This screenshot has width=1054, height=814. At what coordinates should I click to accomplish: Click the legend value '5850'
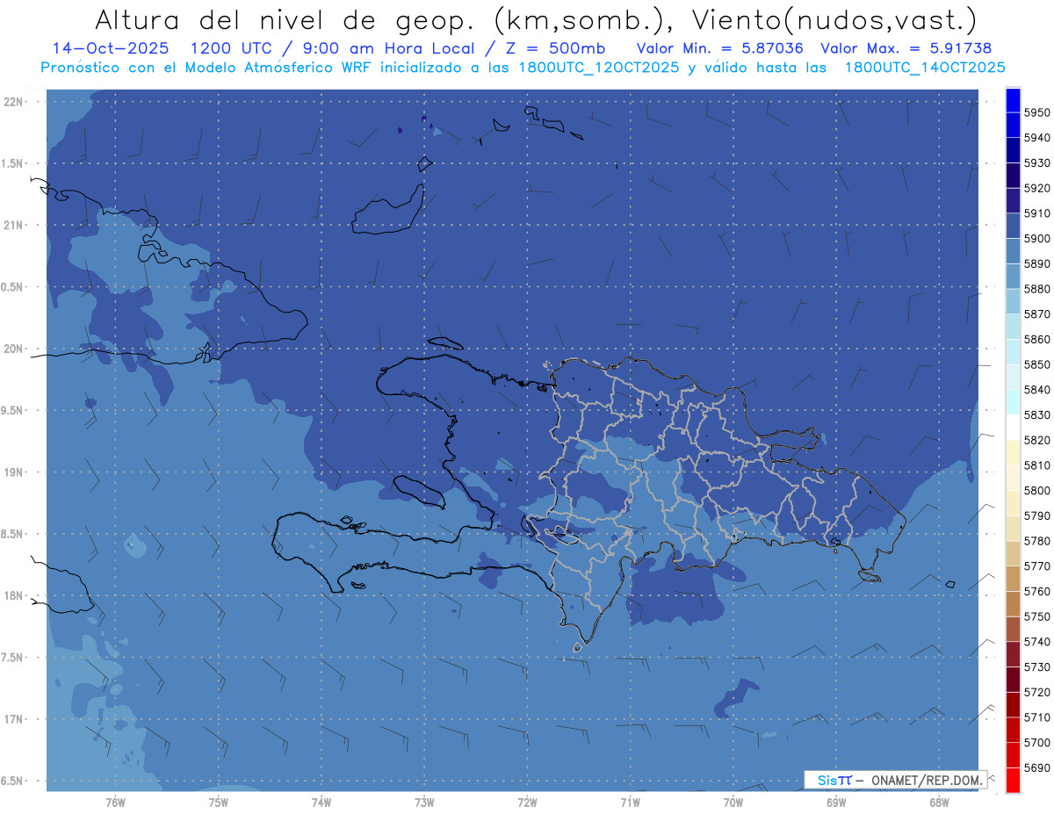tap(1037, 364)
